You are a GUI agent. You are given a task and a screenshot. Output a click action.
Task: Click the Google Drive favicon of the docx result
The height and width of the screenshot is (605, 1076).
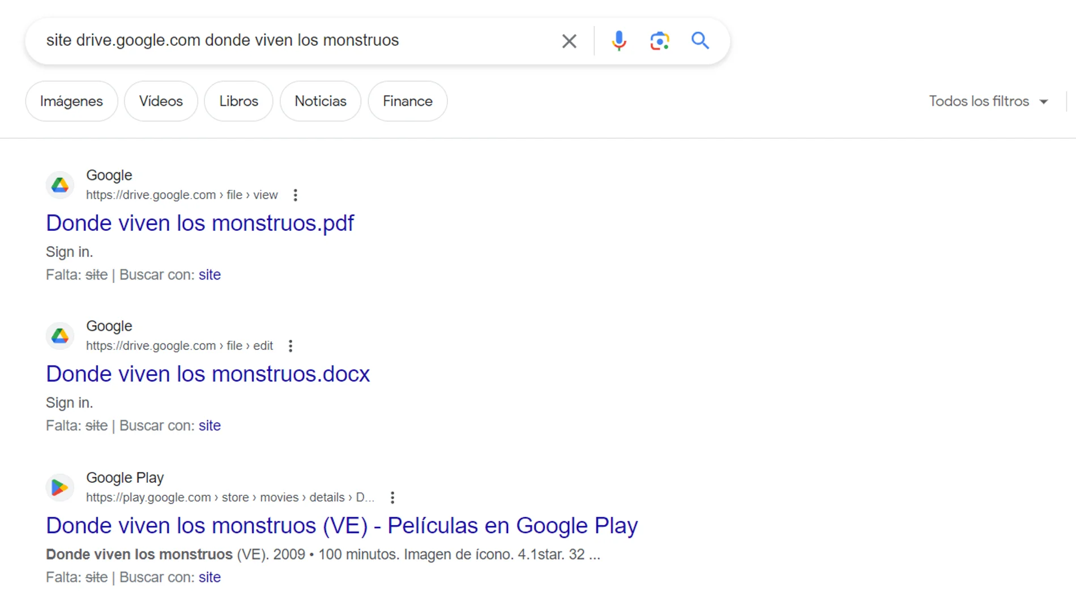tap(60, 336)
